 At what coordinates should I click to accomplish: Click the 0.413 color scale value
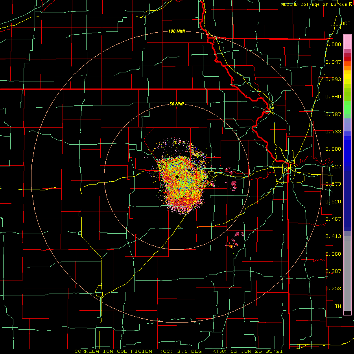(333, 236)
